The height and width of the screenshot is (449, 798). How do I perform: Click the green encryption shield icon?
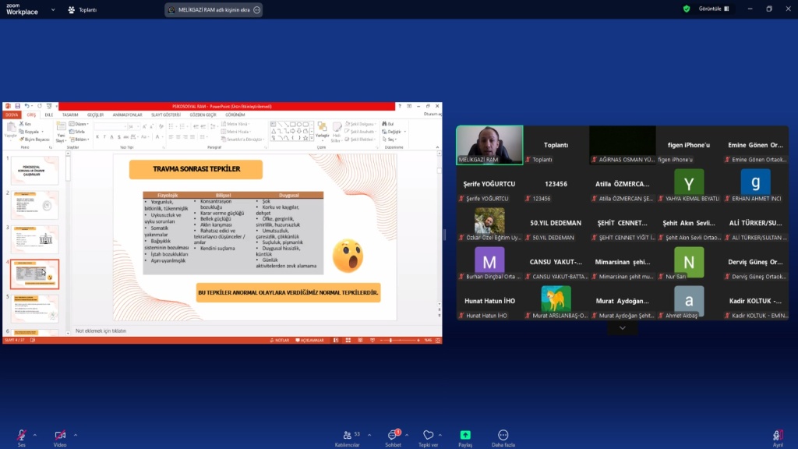[x=687, y=9]
